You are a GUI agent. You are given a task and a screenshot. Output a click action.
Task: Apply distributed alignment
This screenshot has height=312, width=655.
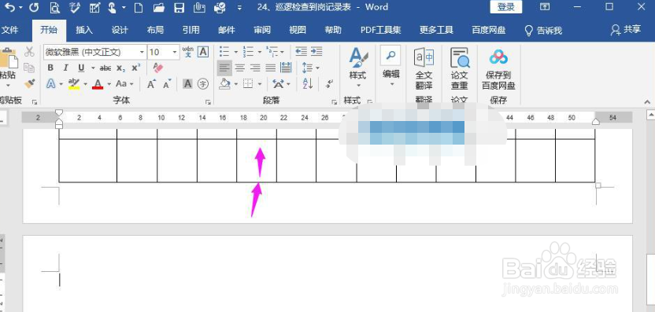click(x=286, y=68)
